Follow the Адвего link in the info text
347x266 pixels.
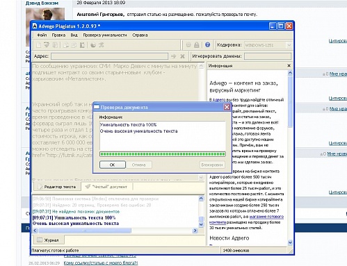(x=219, y=100)
